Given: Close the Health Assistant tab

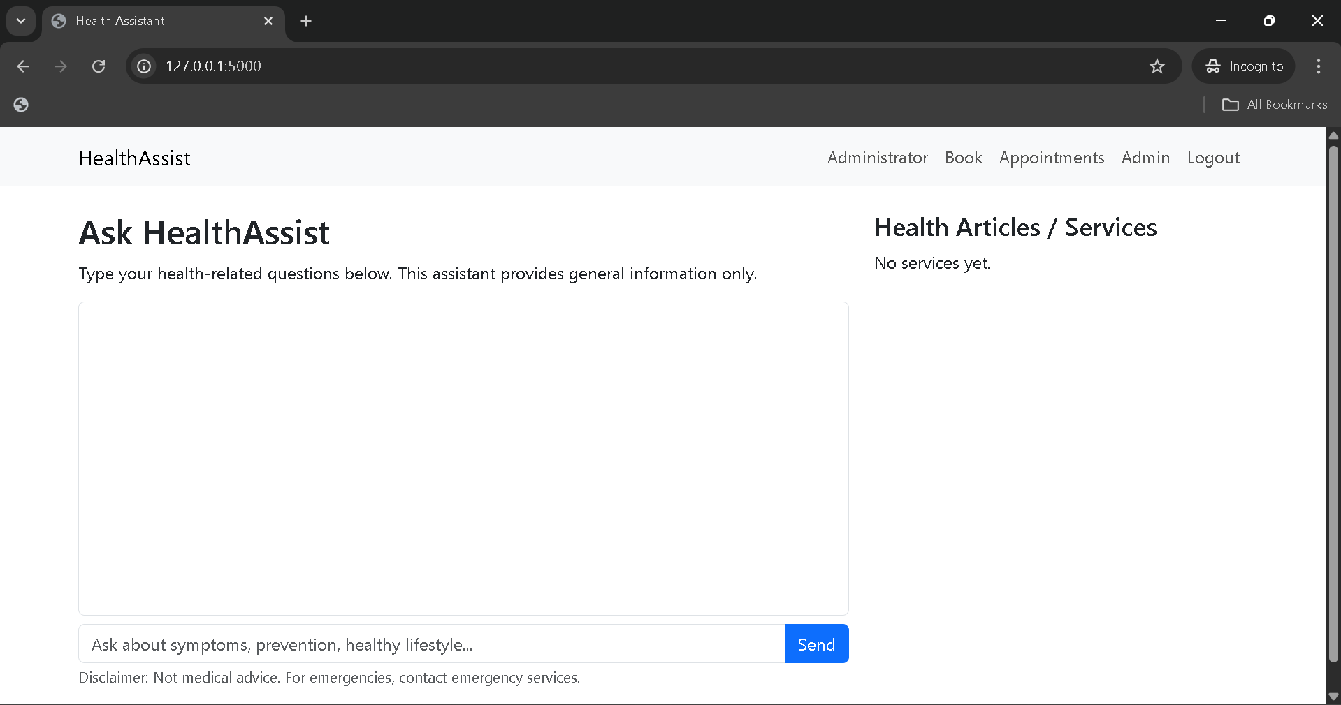Looking at the screenshot, I should point(268,21).
